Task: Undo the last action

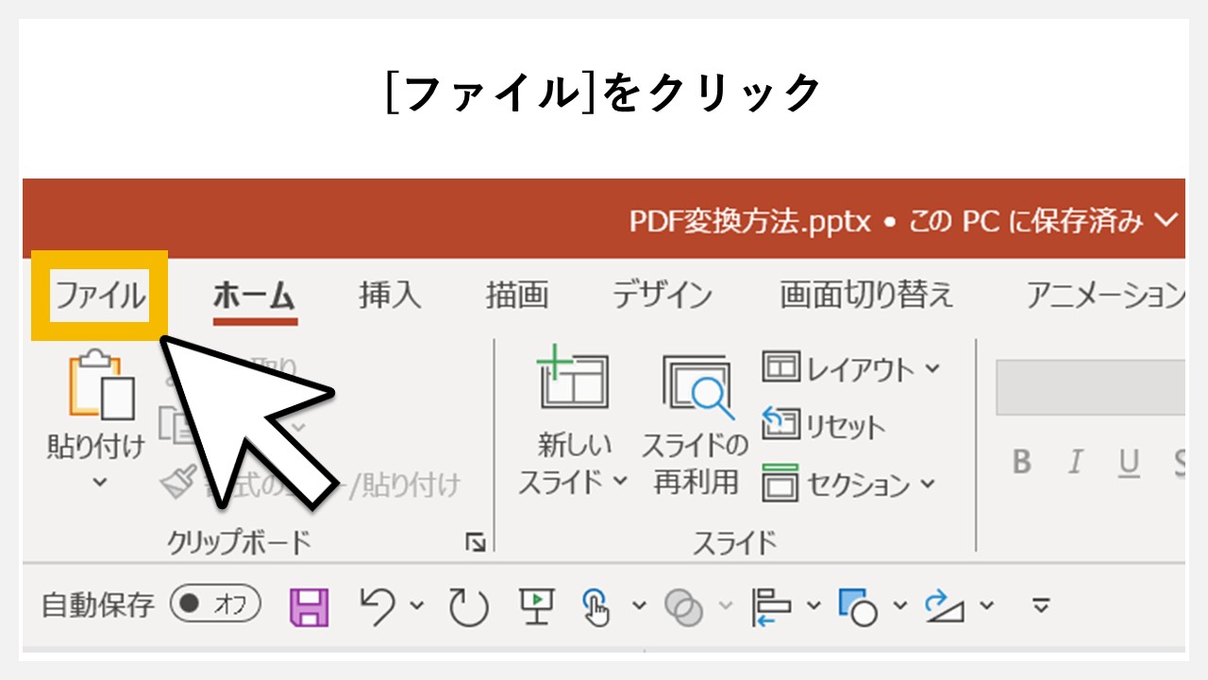Action: click(377, 605)
